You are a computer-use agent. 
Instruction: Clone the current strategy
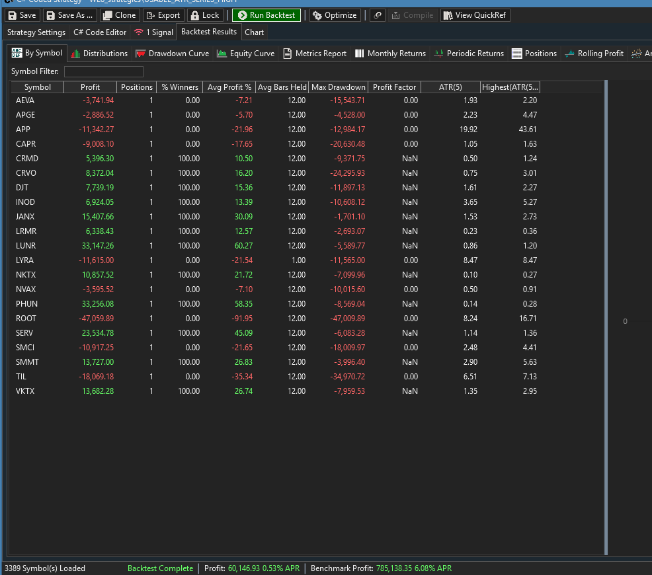(119, 15)
